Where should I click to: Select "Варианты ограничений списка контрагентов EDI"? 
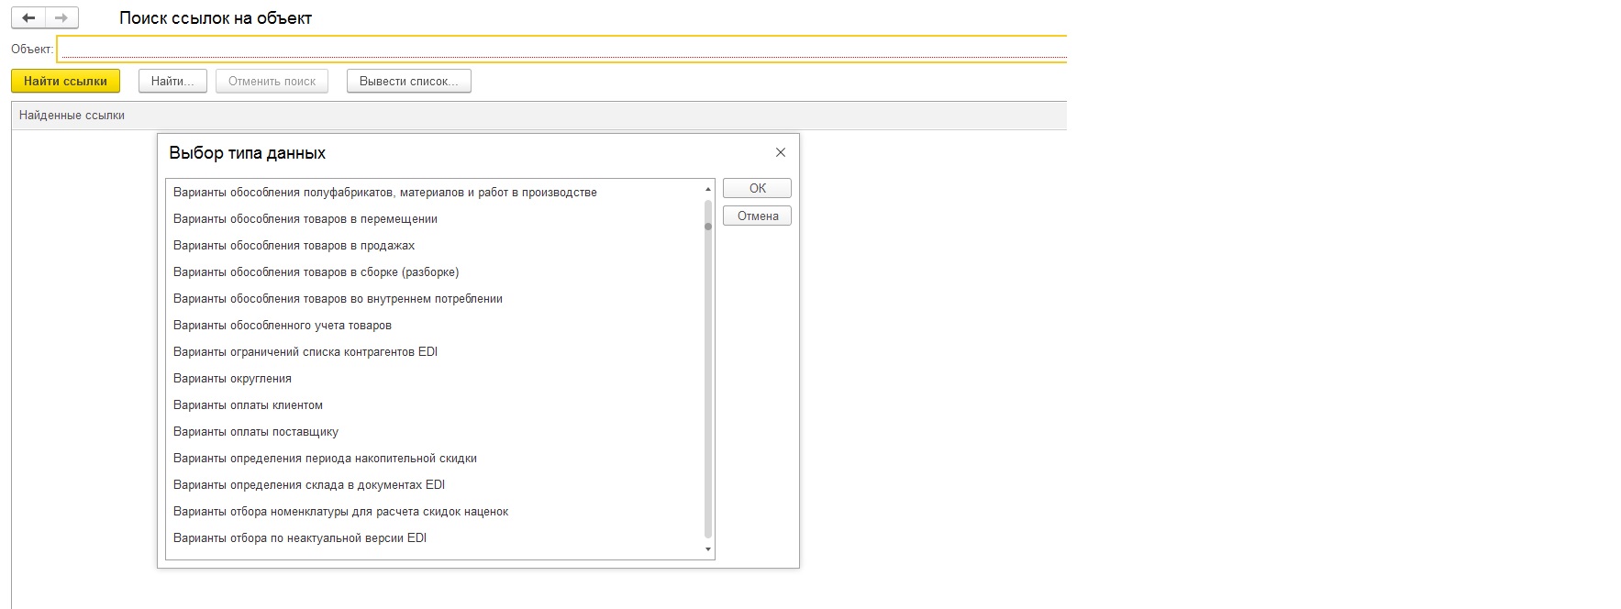tap(435, 351)
